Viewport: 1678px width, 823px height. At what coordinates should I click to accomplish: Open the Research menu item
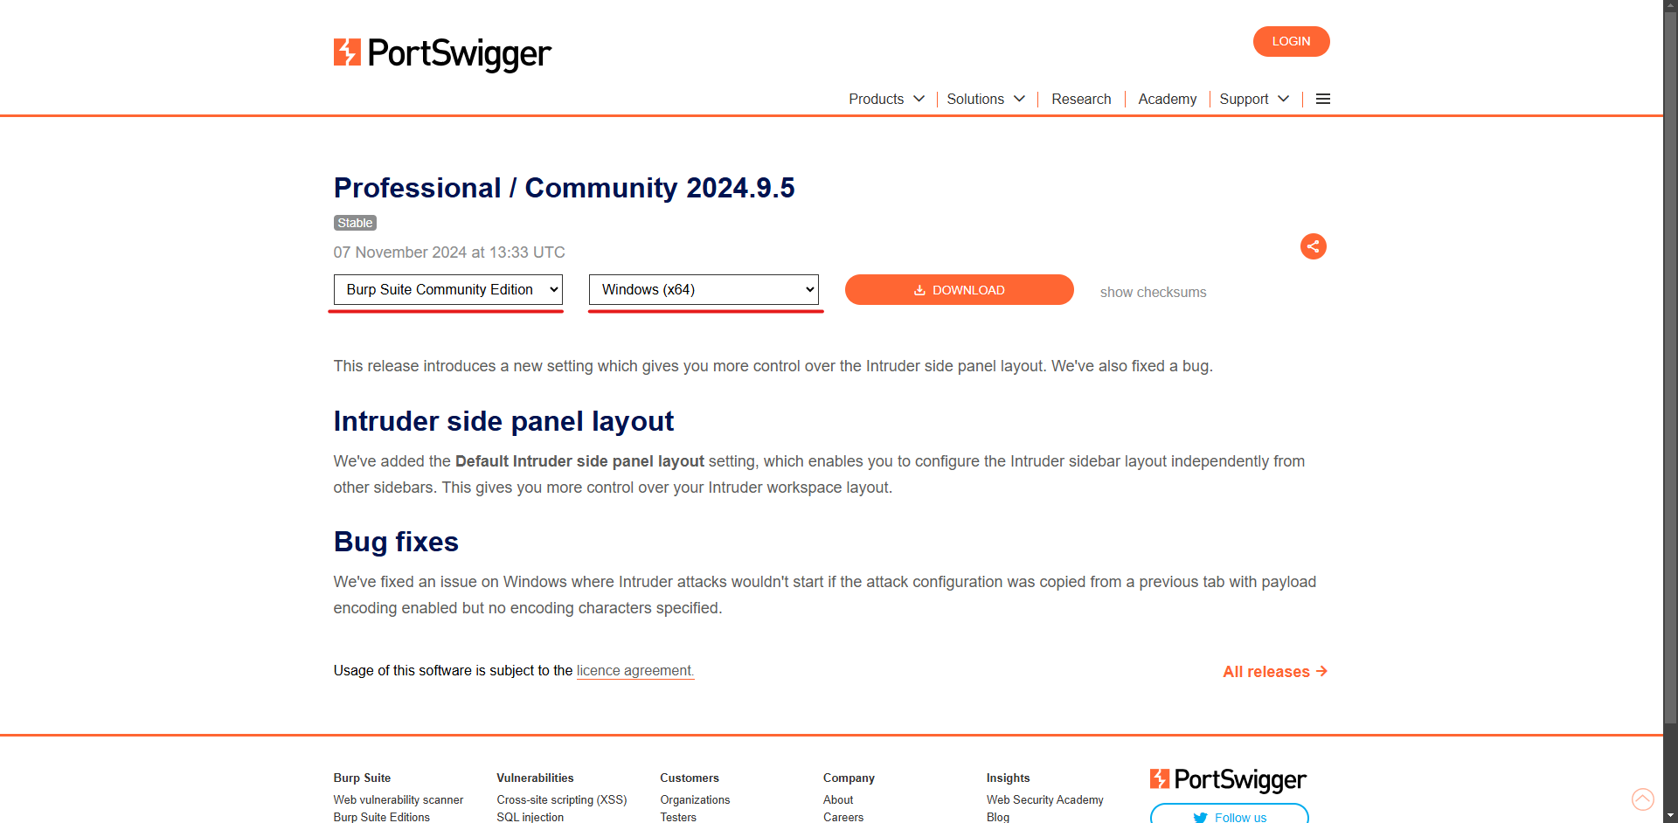(1081, 99)
